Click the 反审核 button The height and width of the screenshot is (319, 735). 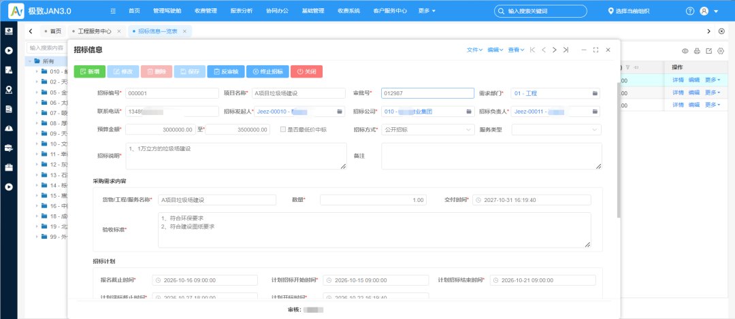pos(225,71)
